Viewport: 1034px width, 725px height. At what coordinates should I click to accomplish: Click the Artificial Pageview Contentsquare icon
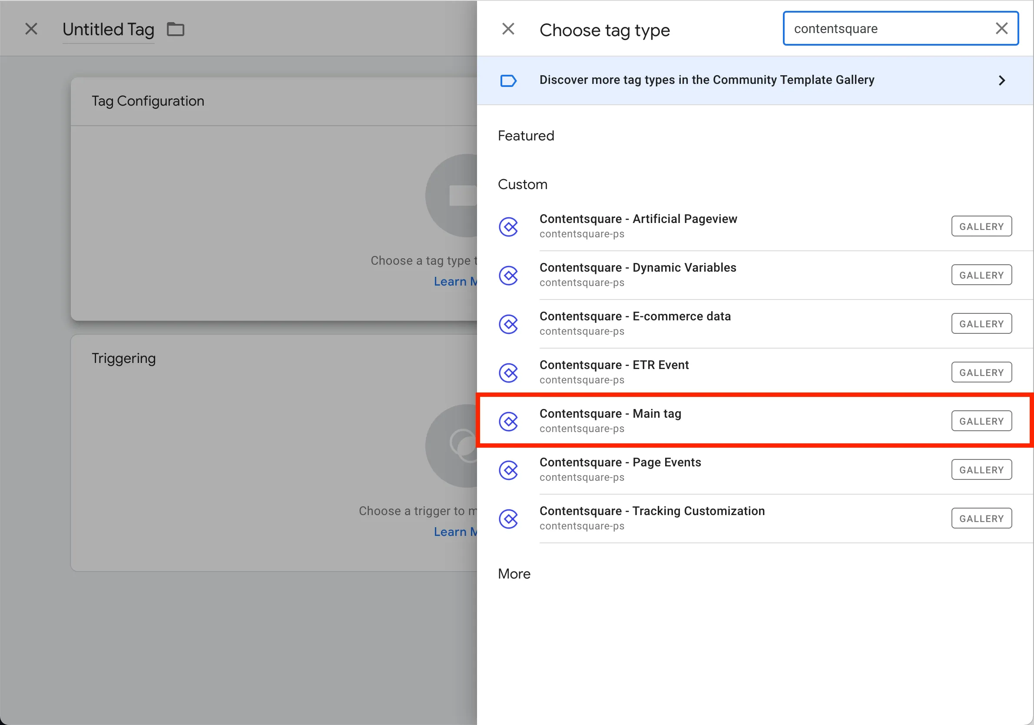click(509, 226)
